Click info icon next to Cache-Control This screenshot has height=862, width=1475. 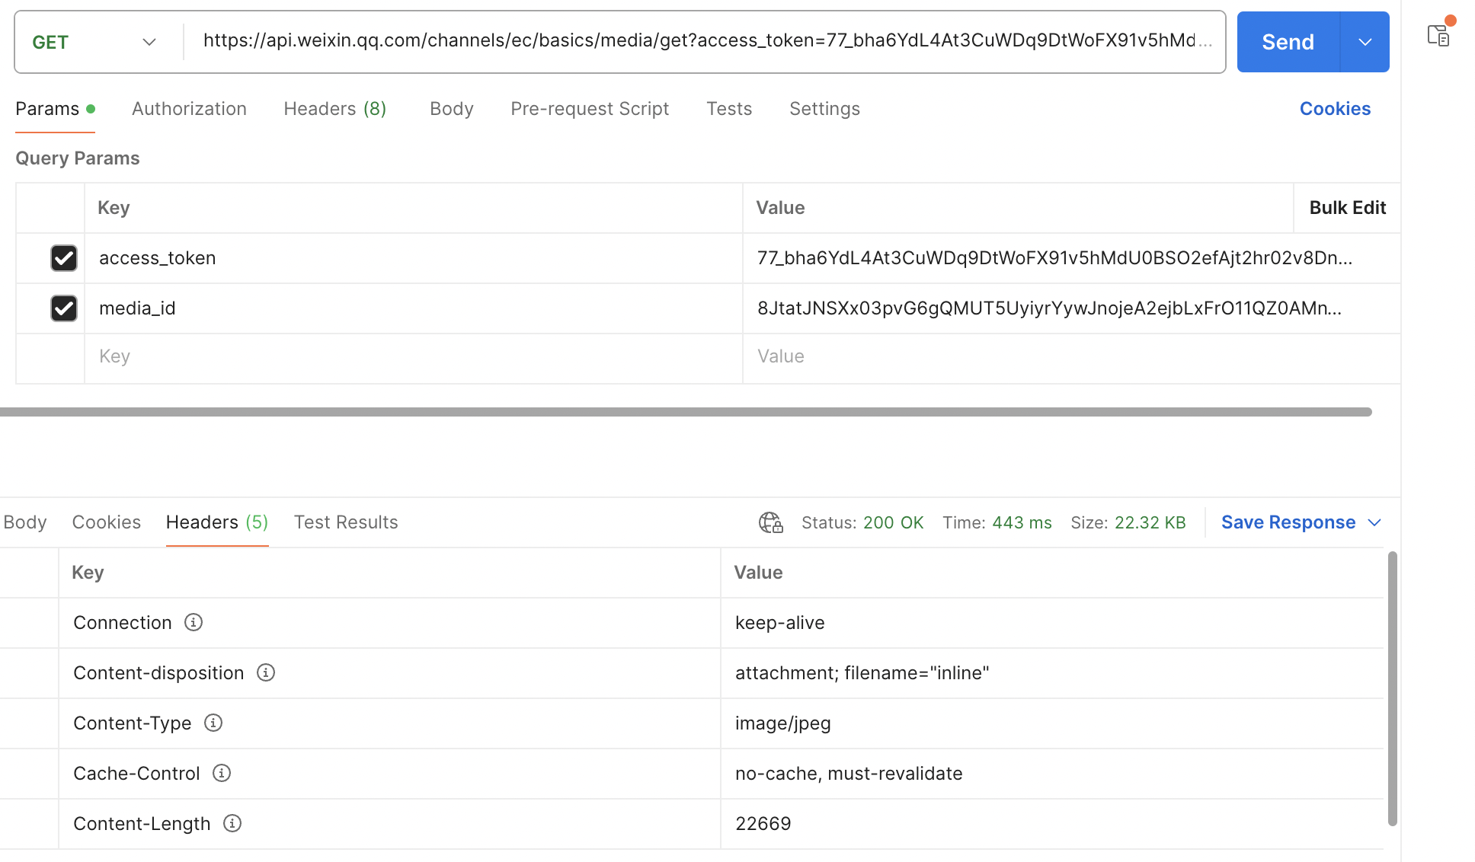pos(222,773)
